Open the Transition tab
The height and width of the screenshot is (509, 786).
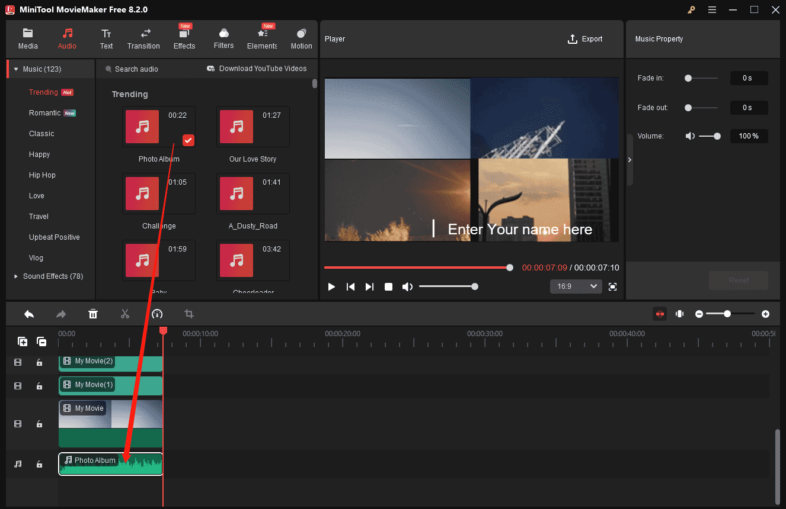click(x=143, y=39)
